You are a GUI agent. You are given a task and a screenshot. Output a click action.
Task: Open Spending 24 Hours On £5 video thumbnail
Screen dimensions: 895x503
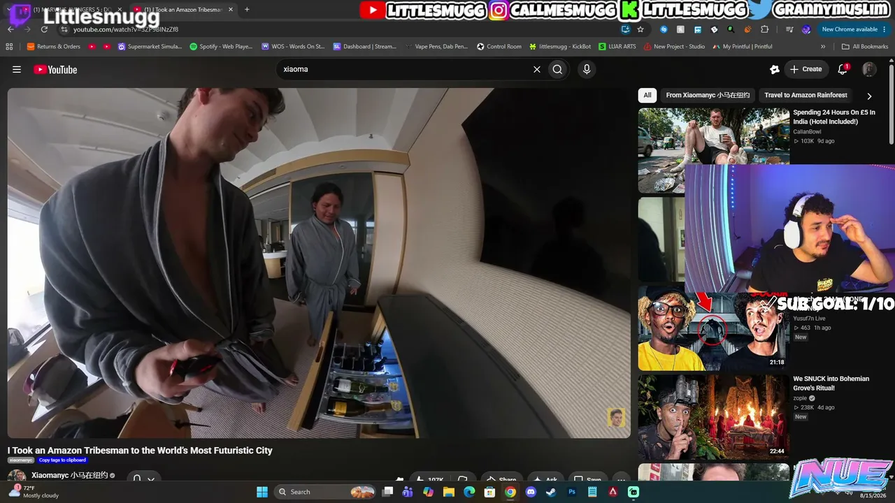click(713, 150)
